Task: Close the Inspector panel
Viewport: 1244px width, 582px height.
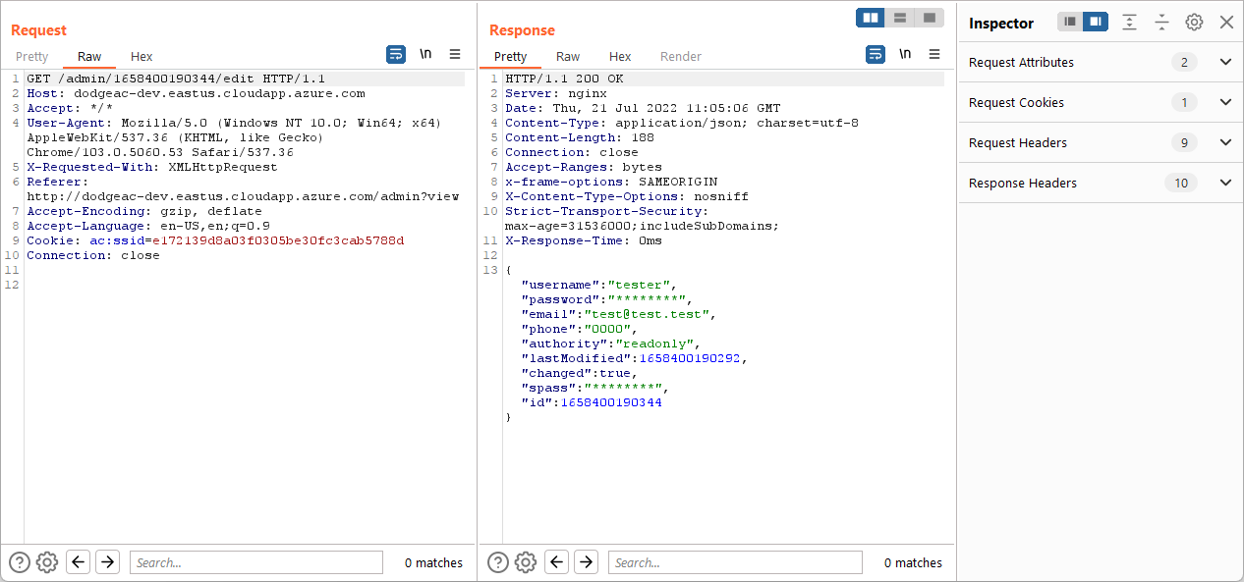Action: point(1226,22)
